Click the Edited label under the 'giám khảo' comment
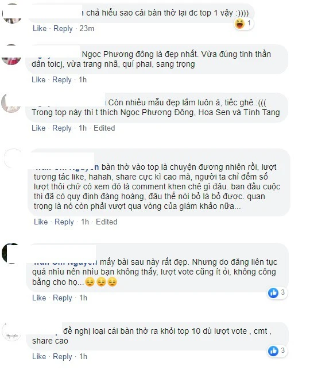Image resolution: width=310 pixels, height=381 pixels. click(x=106, y=222)
